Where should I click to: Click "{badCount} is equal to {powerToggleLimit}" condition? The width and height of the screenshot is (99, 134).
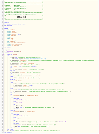pos(25,96)
